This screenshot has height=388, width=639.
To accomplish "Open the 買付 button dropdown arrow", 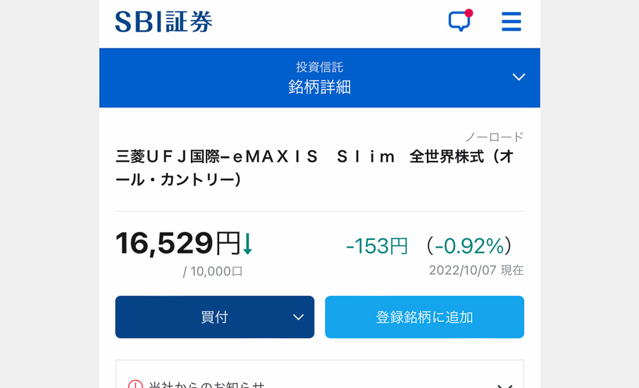I will point(298,317).
